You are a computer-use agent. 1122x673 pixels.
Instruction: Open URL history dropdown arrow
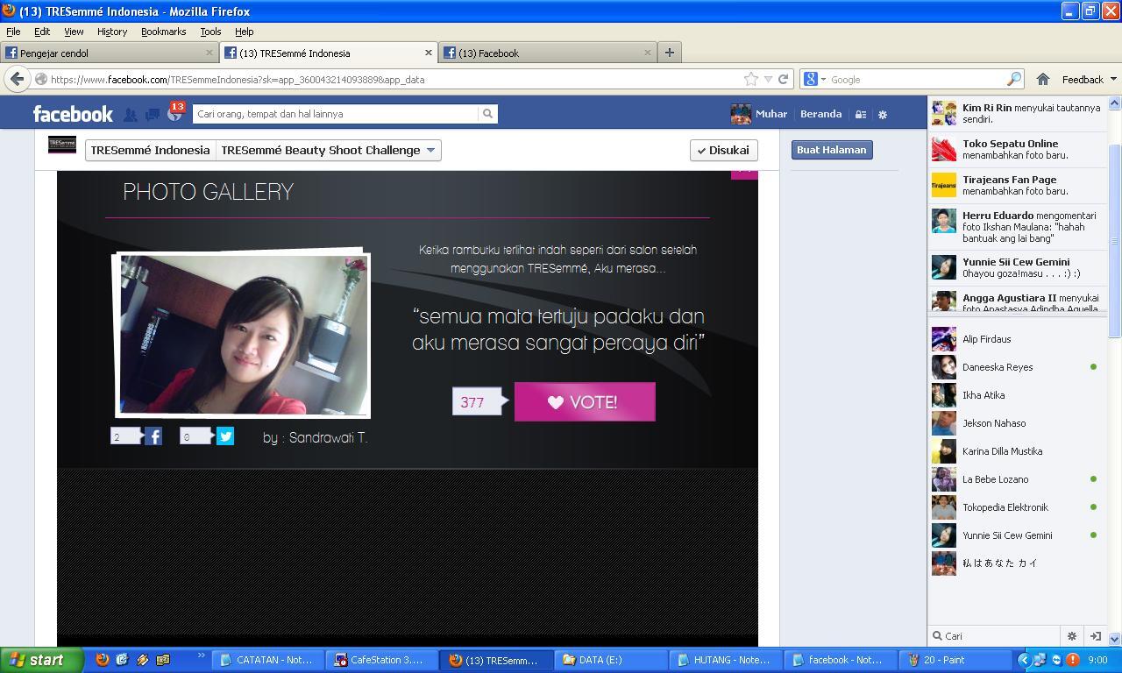coord(768,79)
